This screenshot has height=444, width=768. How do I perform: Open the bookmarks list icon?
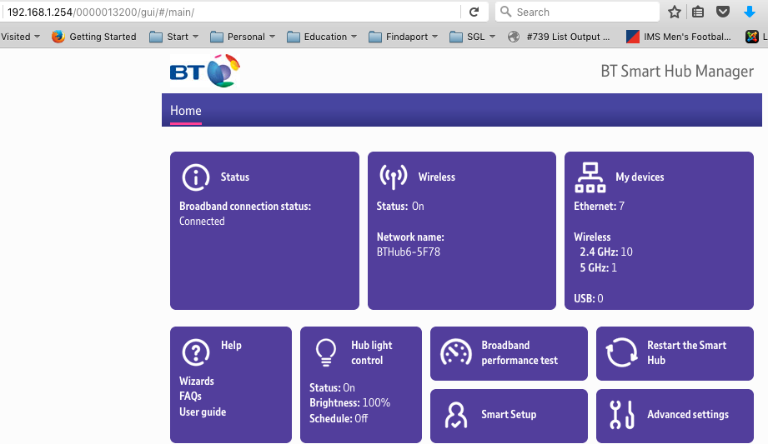[698, 12]
